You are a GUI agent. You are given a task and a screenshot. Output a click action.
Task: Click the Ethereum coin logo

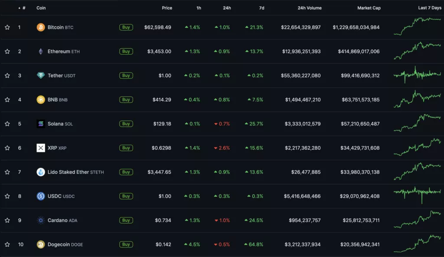click(x=41, y=51)
